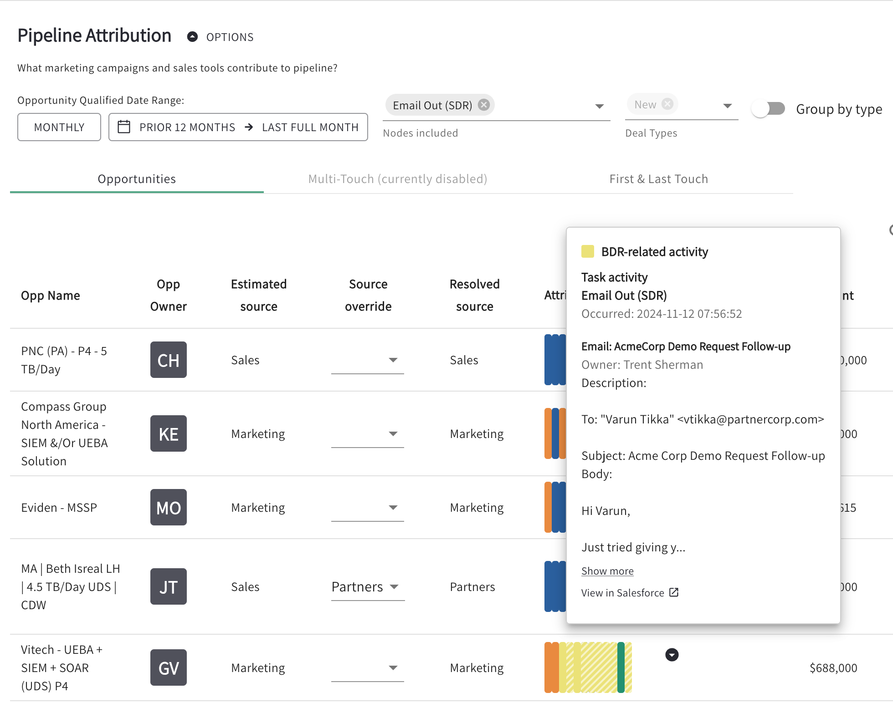
Task: Click Resolved source column header
Action: coord(475,295)
